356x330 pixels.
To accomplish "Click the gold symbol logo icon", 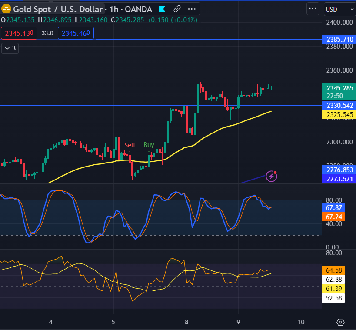I will pyautogui.click(x=6, y=9).
